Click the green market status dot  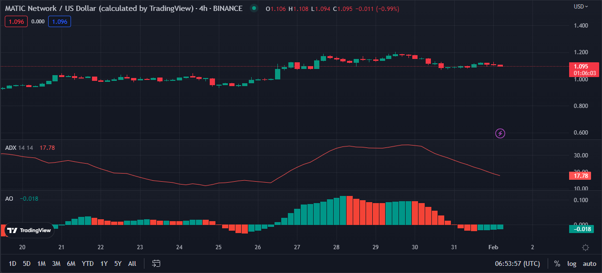[254, 9]
